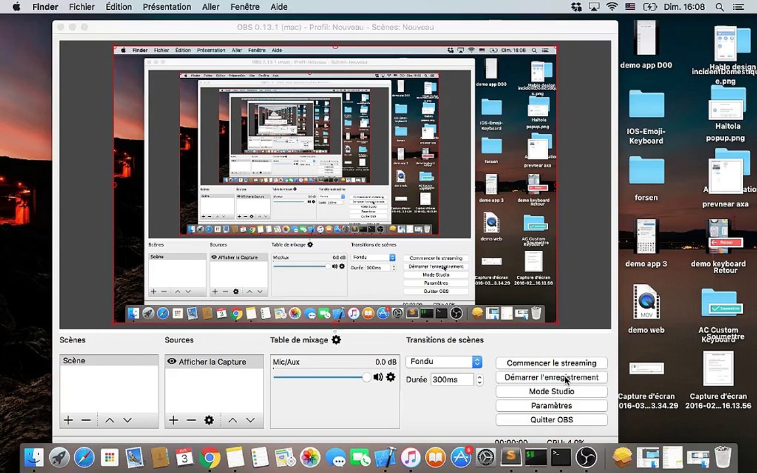Click the Mic/Aux volume slider handle
757x473 pixels.
click(367, 378)
